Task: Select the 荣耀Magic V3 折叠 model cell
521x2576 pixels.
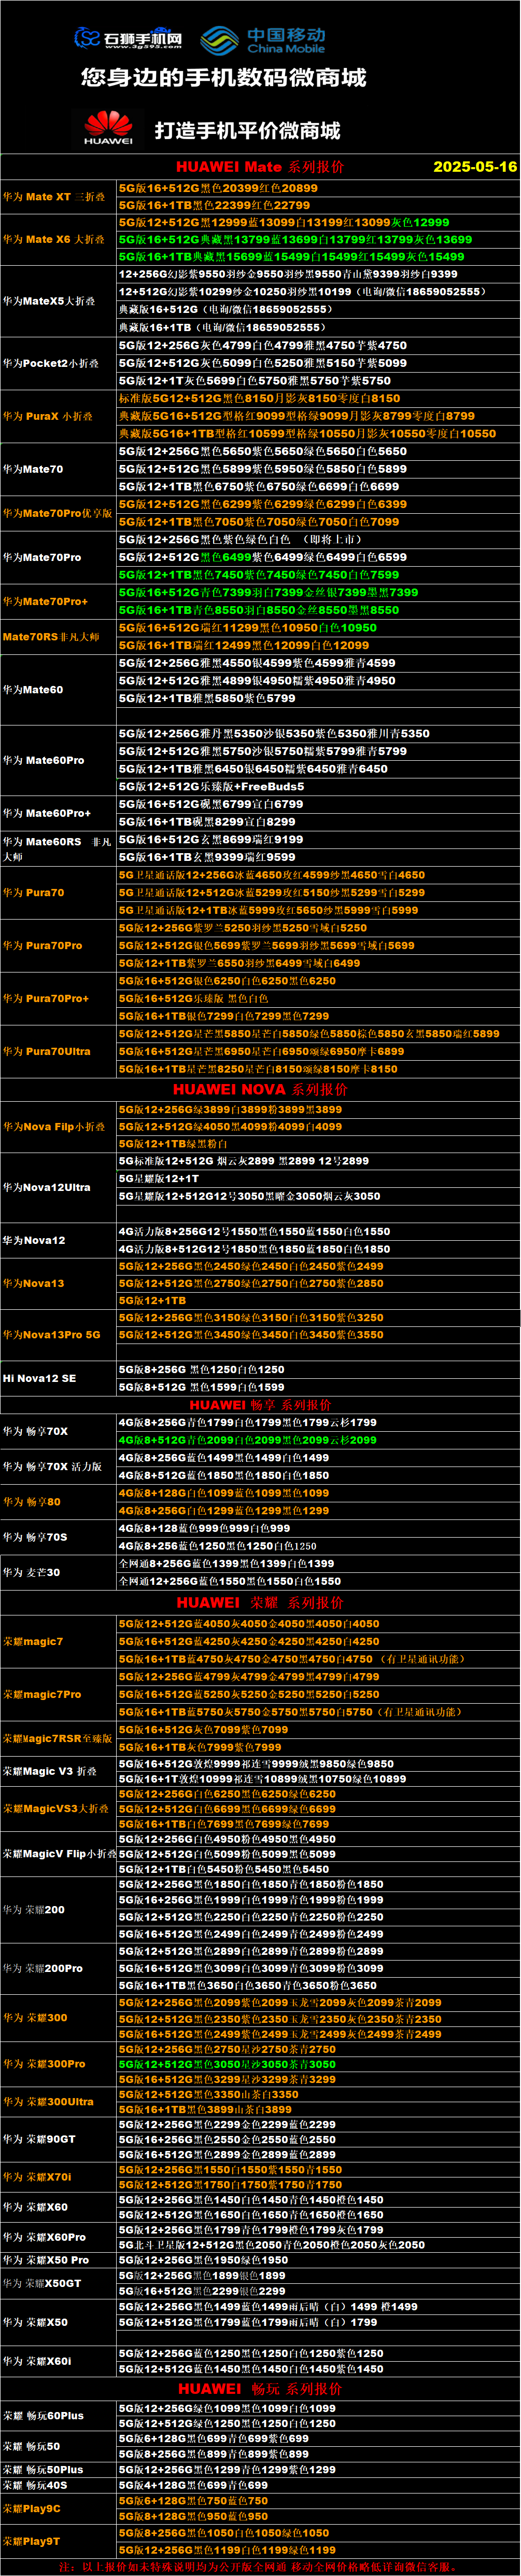Action: (50, 1771)
